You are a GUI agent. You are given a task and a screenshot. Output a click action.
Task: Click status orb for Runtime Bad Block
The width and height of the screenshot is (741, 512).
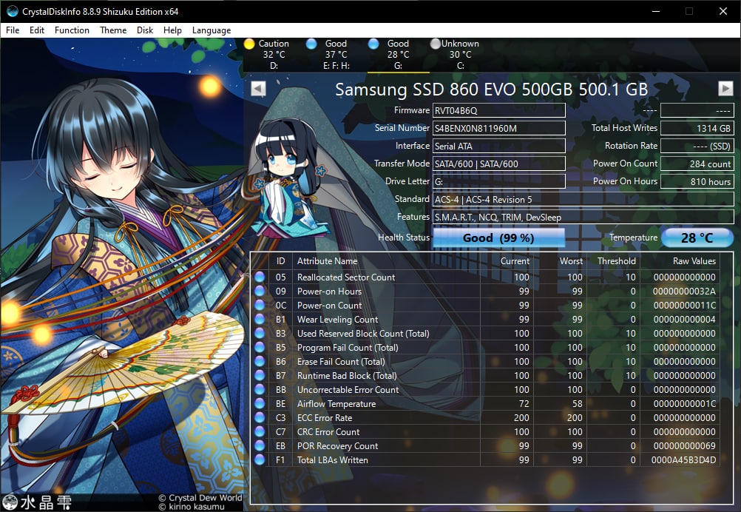click(x=260, y=375)
